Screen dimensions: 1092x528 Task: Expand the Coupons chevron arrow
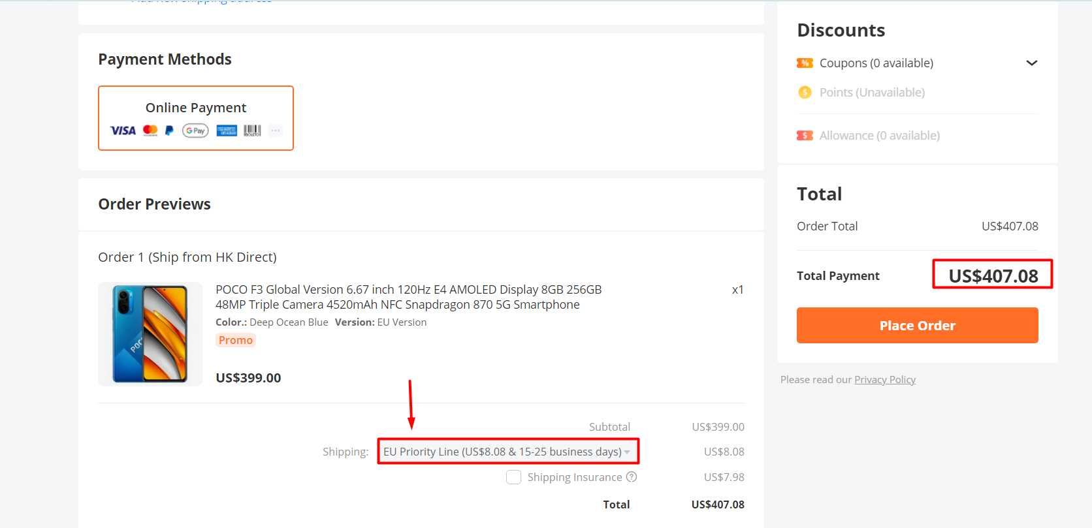pos(1032,63)
